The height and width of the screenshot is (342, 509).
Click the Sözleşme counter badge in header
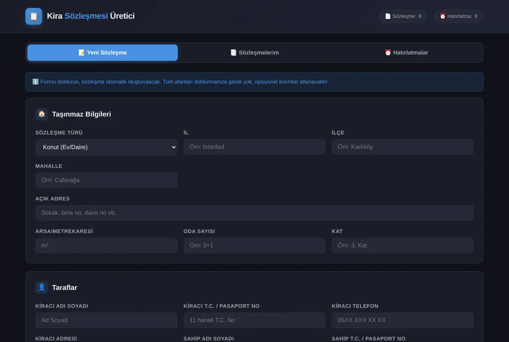pos(403,16)
